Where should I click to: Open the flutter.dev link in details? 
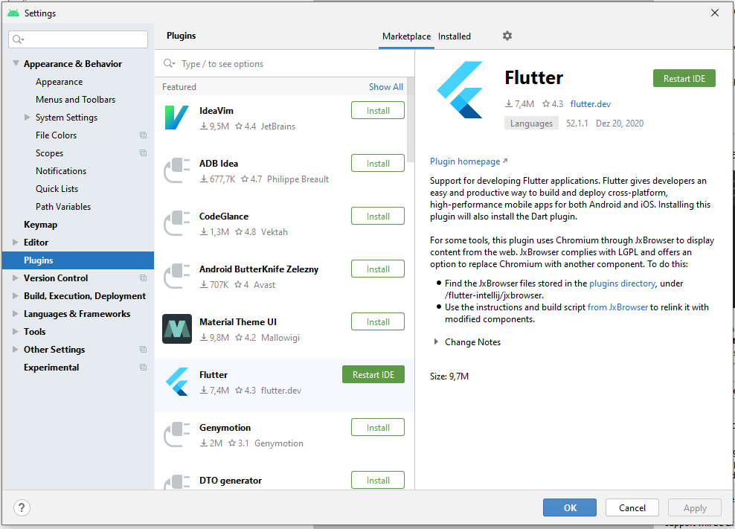click(590, 104)
